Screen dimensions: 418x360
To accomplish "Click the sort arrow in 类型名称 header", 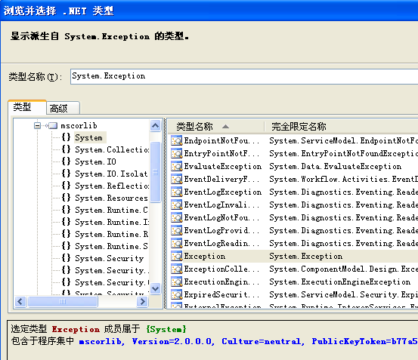I will (225, 126).
